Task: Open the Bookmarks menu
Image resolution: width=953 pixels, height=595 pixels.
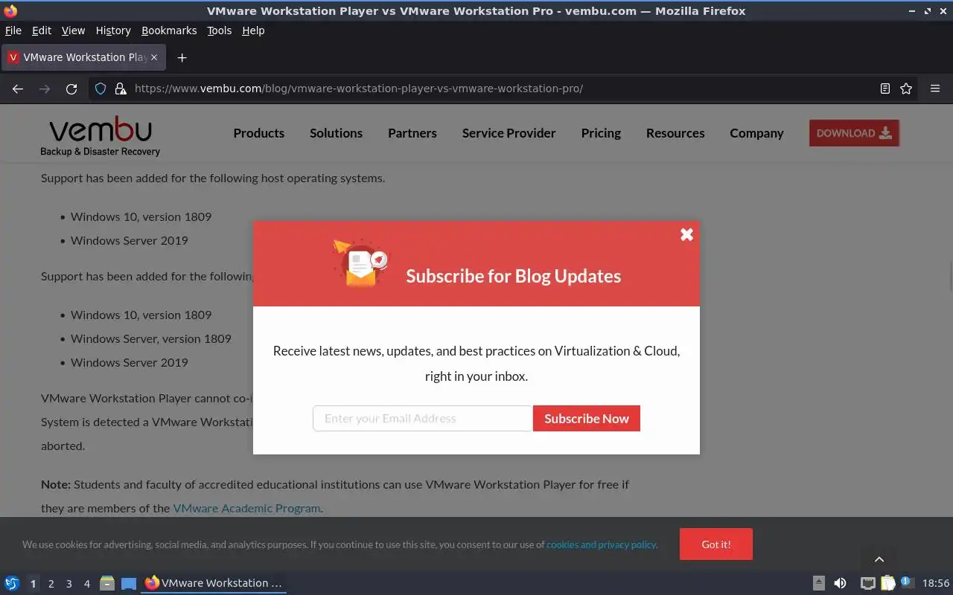Action: pyautogui.click(x=169, y=30)
